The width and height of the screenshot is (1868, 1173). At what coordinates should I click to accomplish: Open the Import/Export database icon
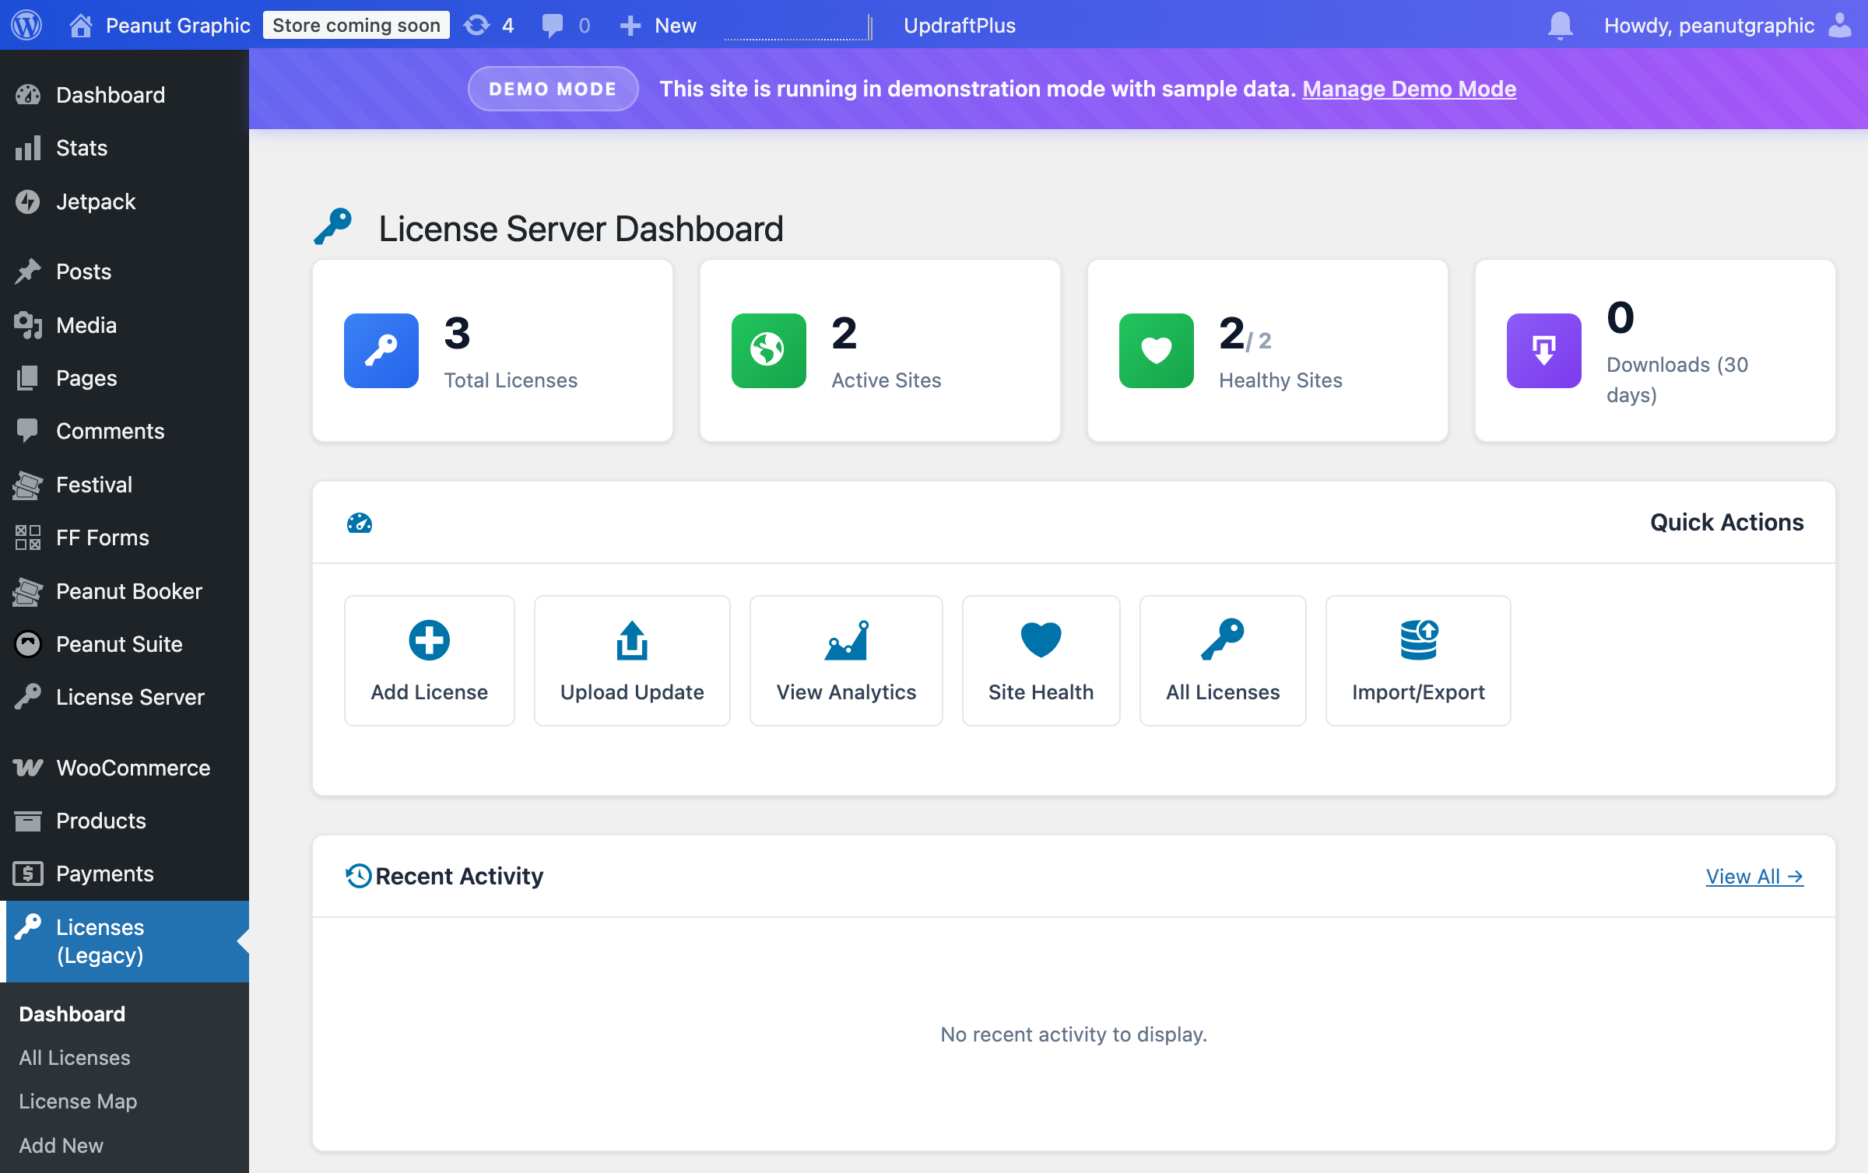click(x=1417, y=639)
